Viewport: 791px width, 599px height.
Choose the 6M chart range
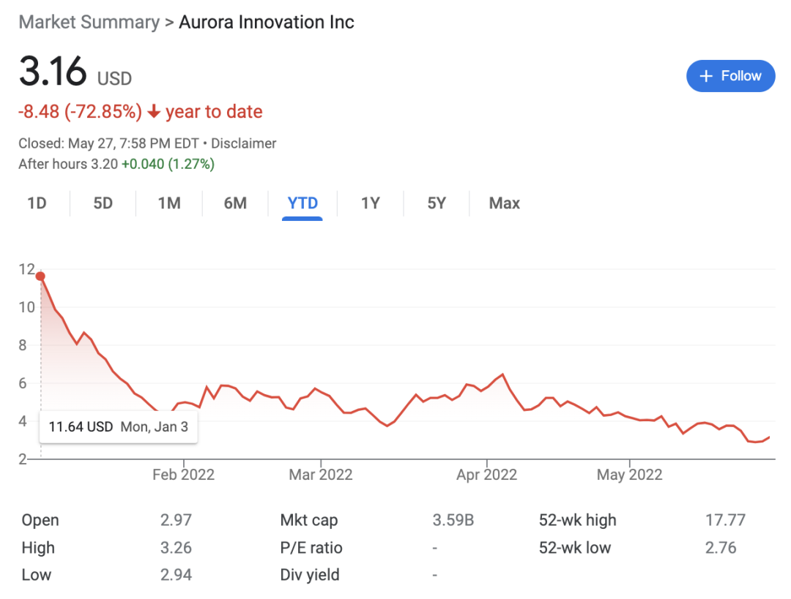pos(235,203)
